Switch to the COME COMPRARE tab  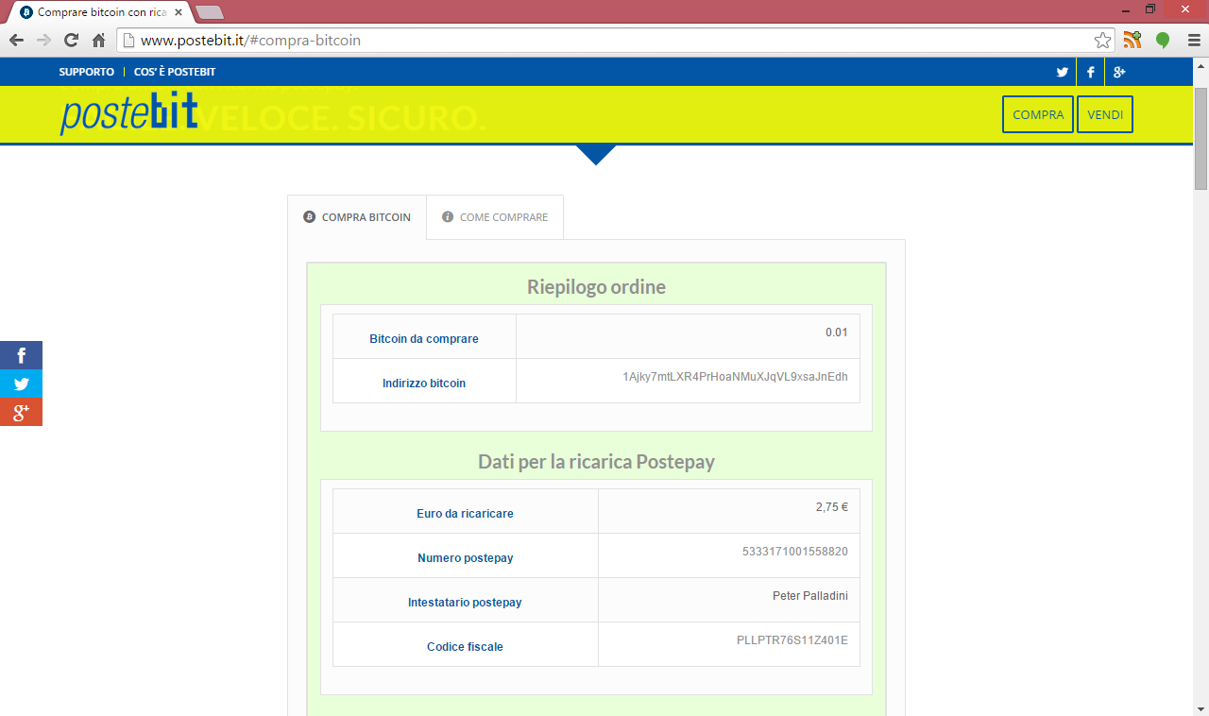tap(495, 217)
